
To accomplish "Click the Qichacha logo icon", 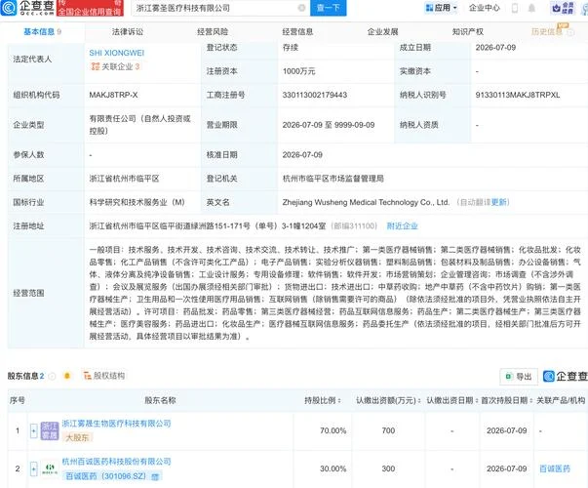I will click(x=8, y=8).
